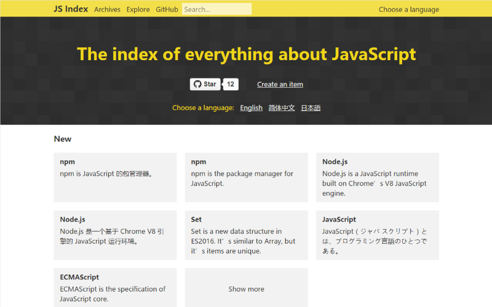Go to the Explore page
This screenshot has width=492, height=307.
pos(138,9)
